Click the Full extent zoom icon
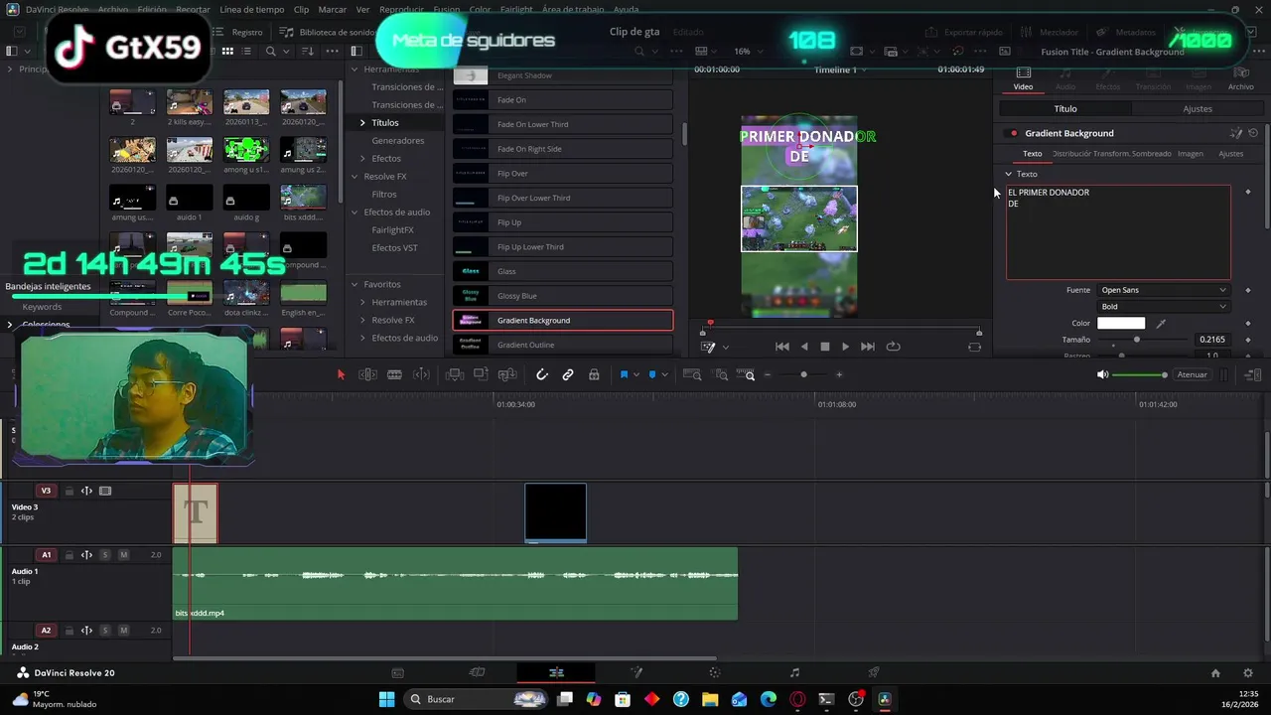Viewport: 1271px width, 715px height. pos(692,374)
